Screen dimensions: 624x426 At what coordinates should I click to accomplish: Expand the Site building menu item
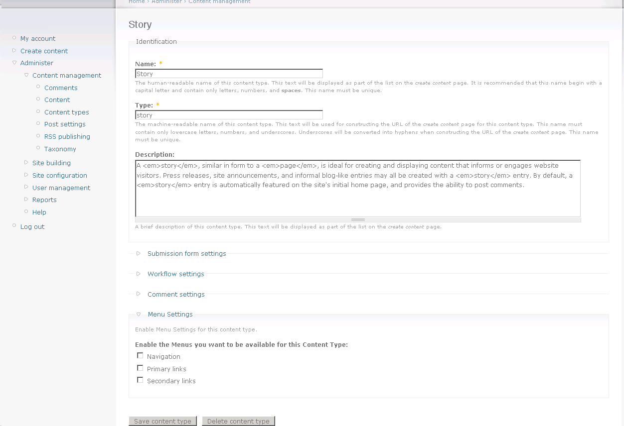(51, 163)
